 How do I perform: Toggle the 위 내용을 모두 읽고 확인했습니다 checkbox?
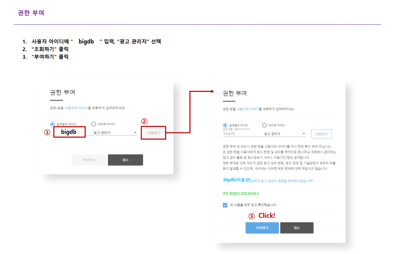(x=225, y=205)
